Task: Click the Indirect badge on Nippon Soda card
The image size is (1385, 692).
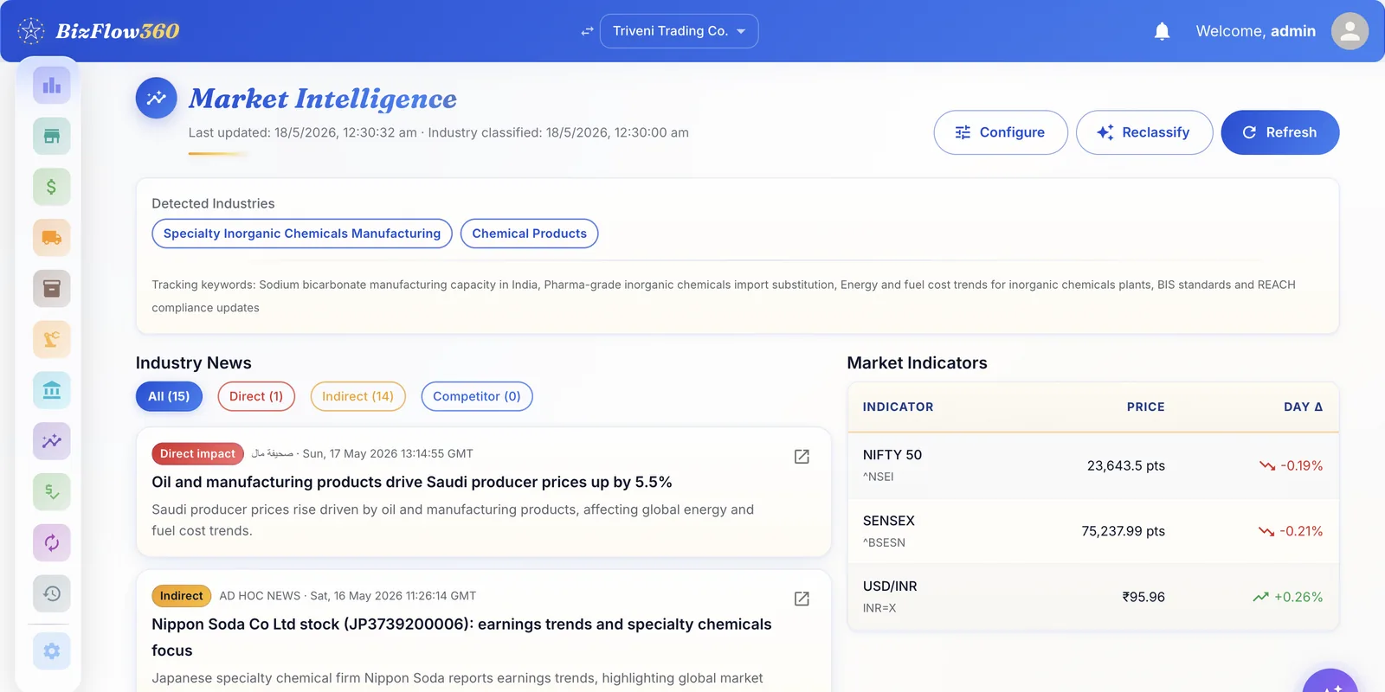Action: (181, 596)
